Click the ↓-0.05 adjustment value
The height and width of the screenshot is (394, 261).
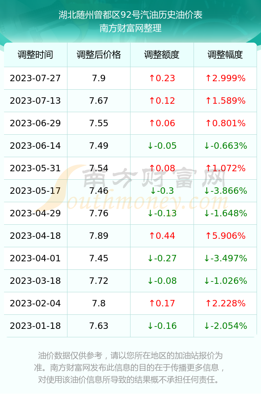[162, 146]
